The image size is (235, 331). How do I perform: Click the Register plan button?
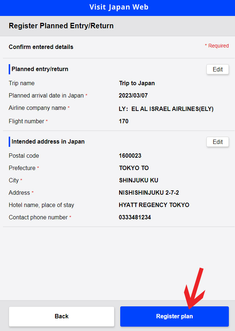(x=174, y=316)
